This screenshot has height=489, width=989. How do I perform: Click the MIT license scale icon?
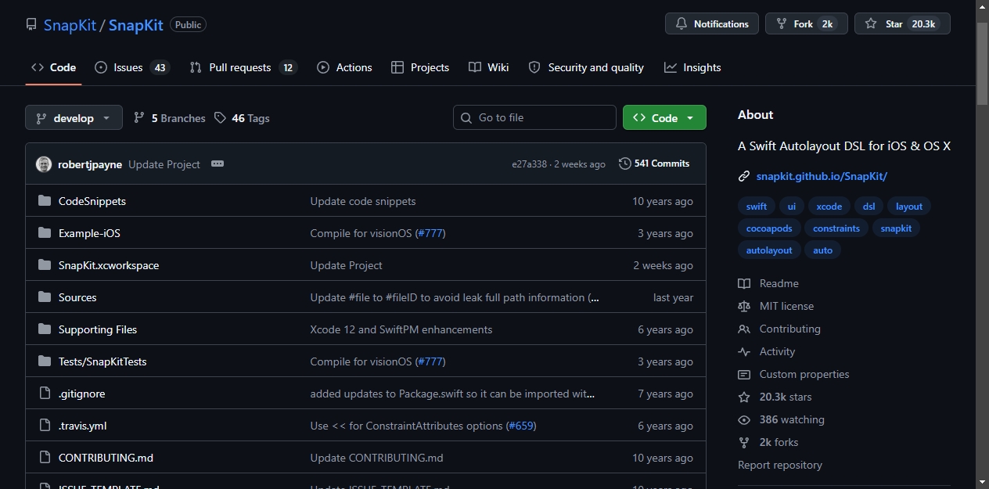click(744, 306)
